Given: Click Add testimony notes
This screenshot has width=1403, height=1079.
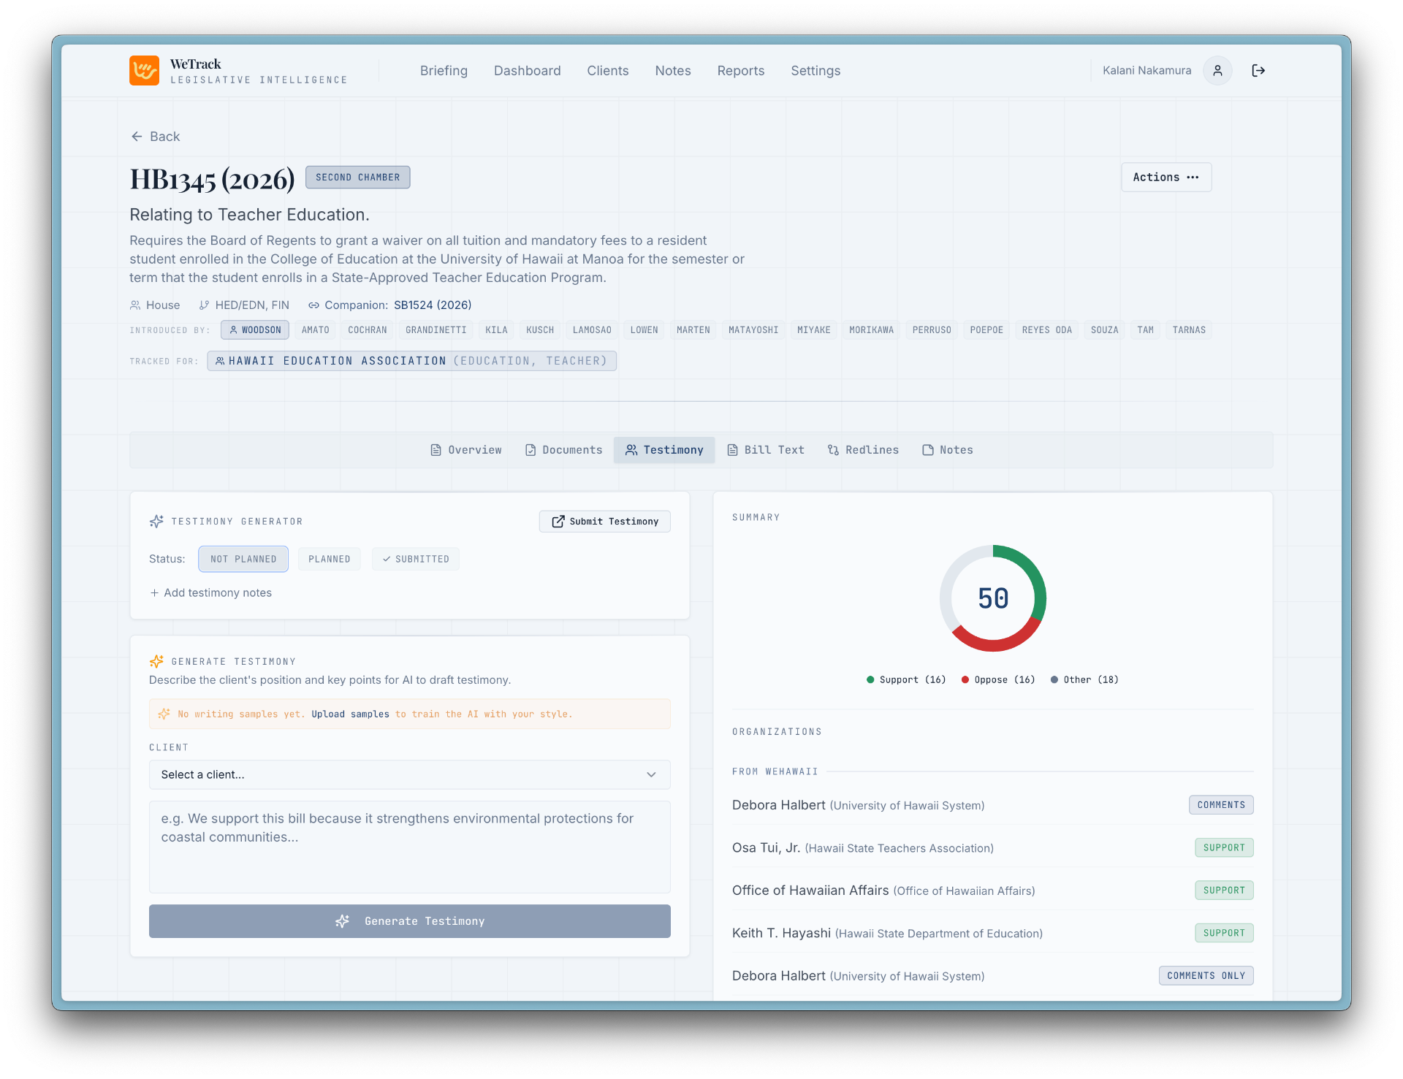Looking at the screenshot, I should 210,592.
